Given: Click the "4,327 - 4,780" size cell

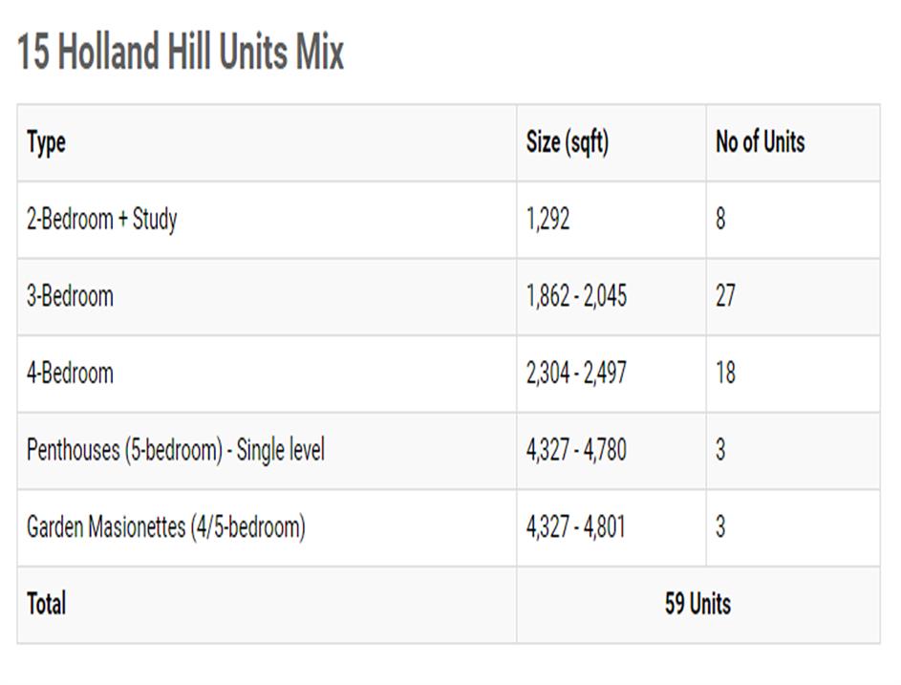Looking at the screenshot, I should point(576,450).
